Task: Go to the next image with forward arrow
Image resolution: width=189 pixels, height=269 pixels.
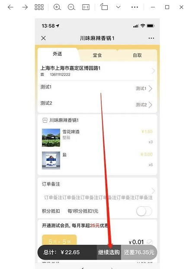Action: 25,7
